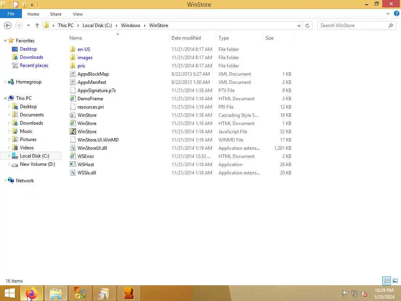Select the WSSls.dll file icon
Image resolution: width=401 pixels, height=301 pixels.
pyautogui.click(x=72, y=172)
